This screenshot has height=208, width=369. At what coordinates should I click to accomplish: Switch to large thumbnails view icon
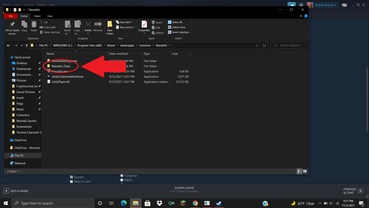tap(305, 171)
